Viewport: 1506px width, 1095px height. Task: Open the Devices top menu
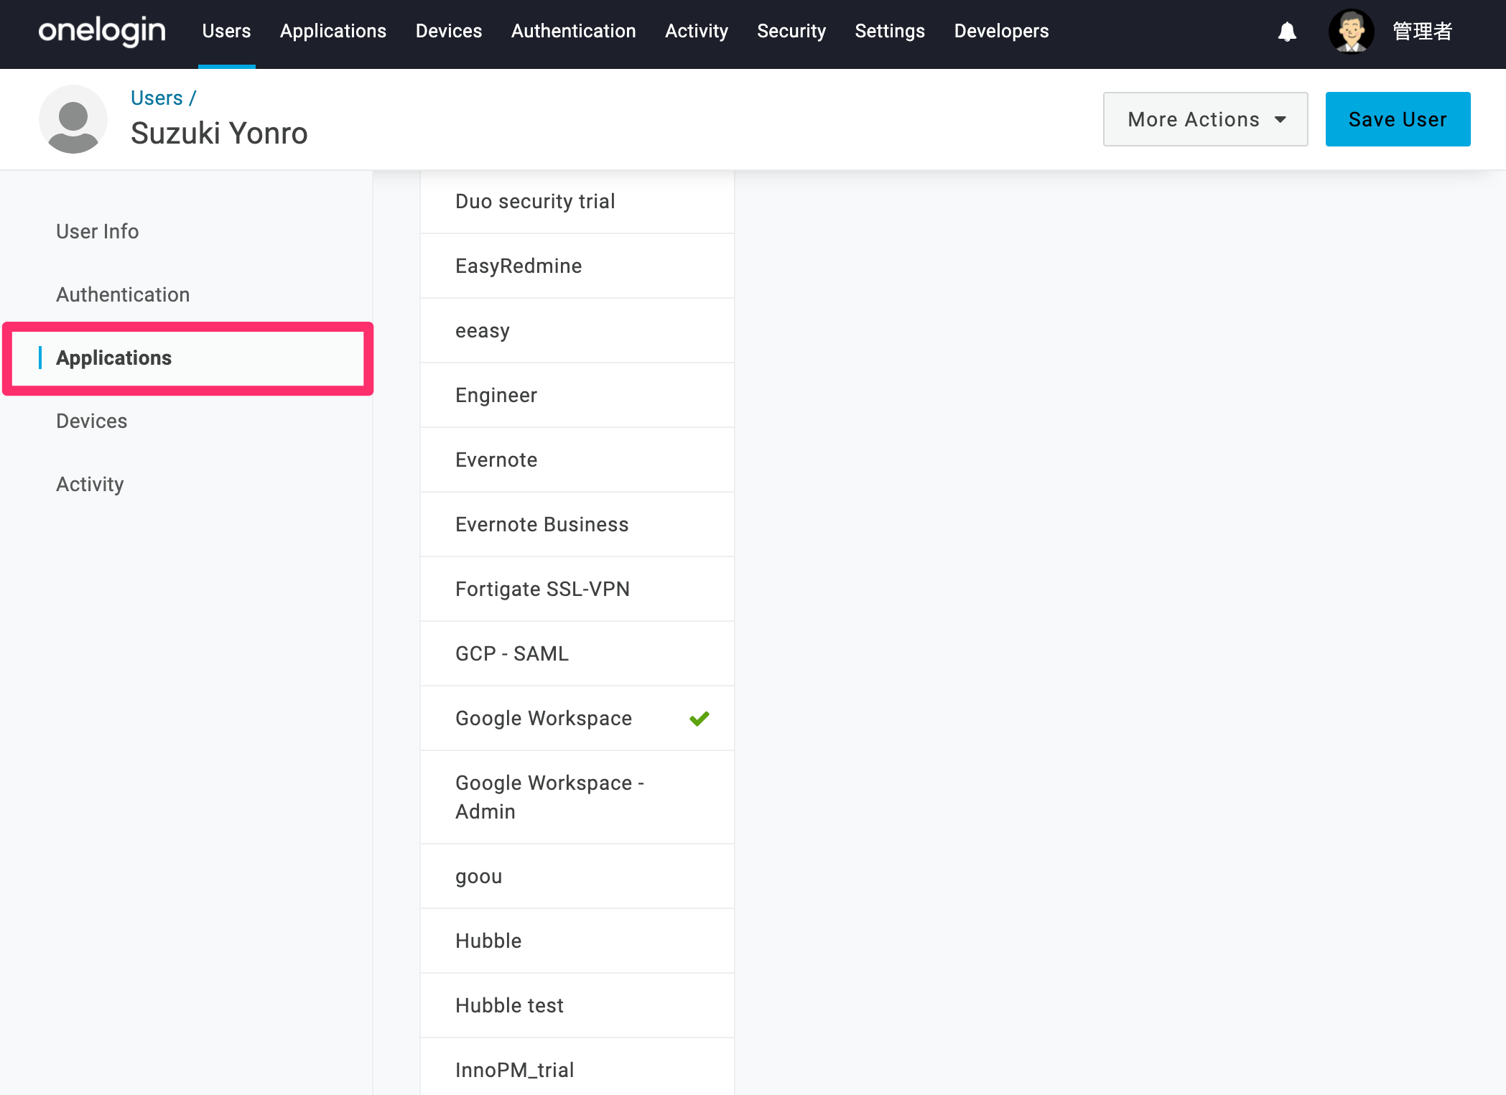click(449, 31)
